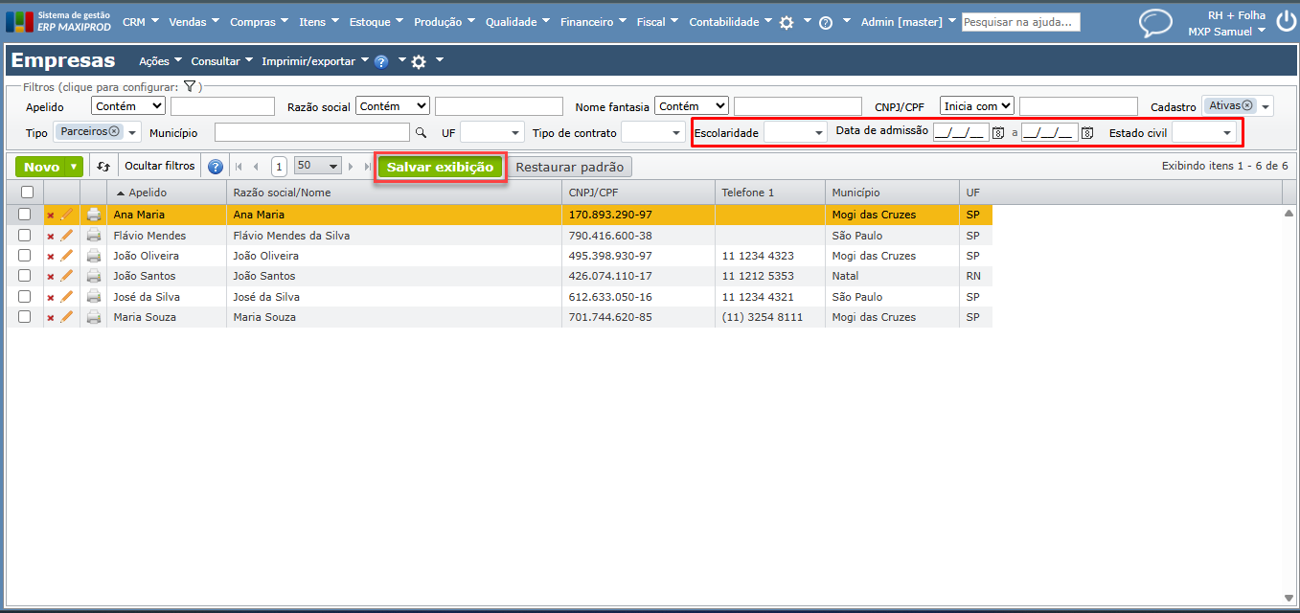Open the Estoque menu
The height and width of the screenshot is (613, 1300).
click(376, 22)
